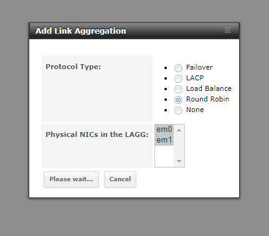Set protocol type to None
The width and height of the screenshot is (269, 236).
click(x=178, y=110)
